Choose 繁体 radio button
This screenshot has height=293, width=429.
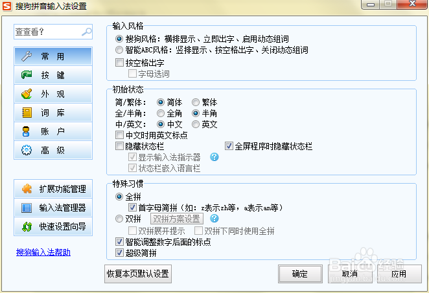point(196,102)
